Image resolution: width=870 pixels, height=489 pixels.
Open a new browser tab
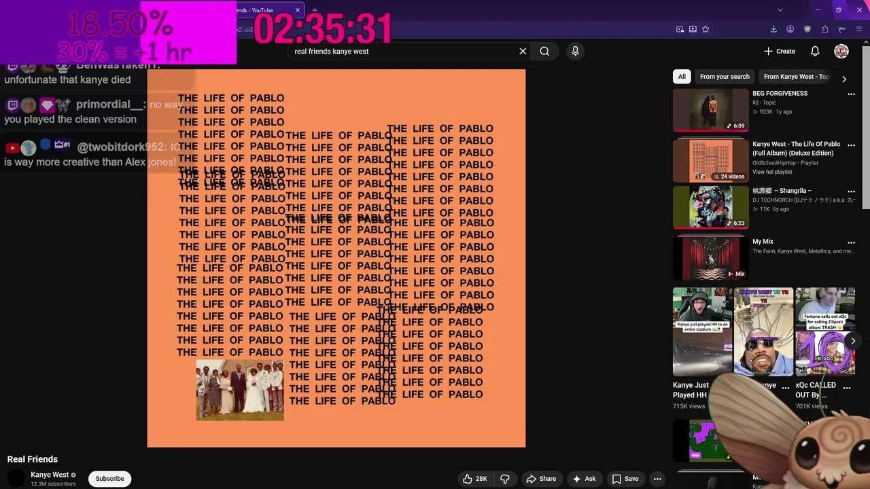point(315,10)
